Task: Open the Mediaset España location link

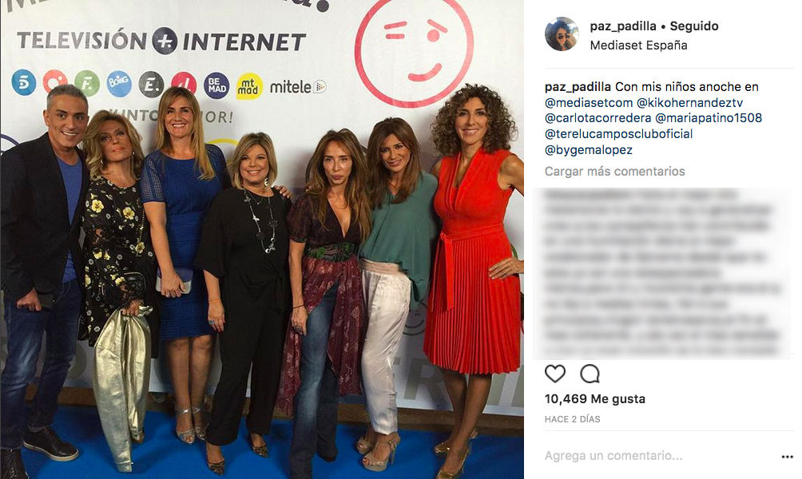Action: click(x=638, y=45)
